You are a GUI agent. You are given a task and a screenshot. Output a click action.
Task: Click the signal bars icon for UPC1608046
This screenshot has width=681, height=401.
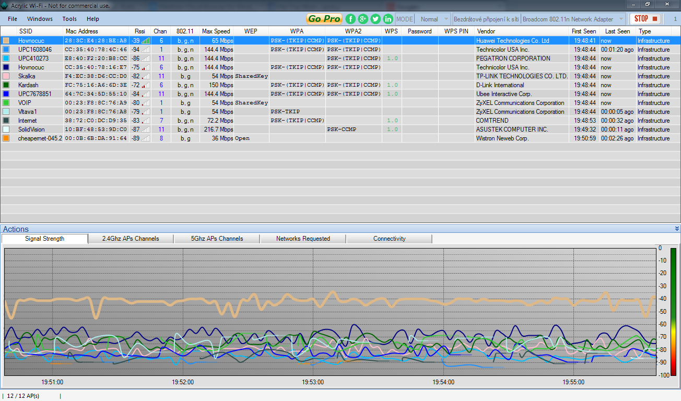[x=146, y=50]
